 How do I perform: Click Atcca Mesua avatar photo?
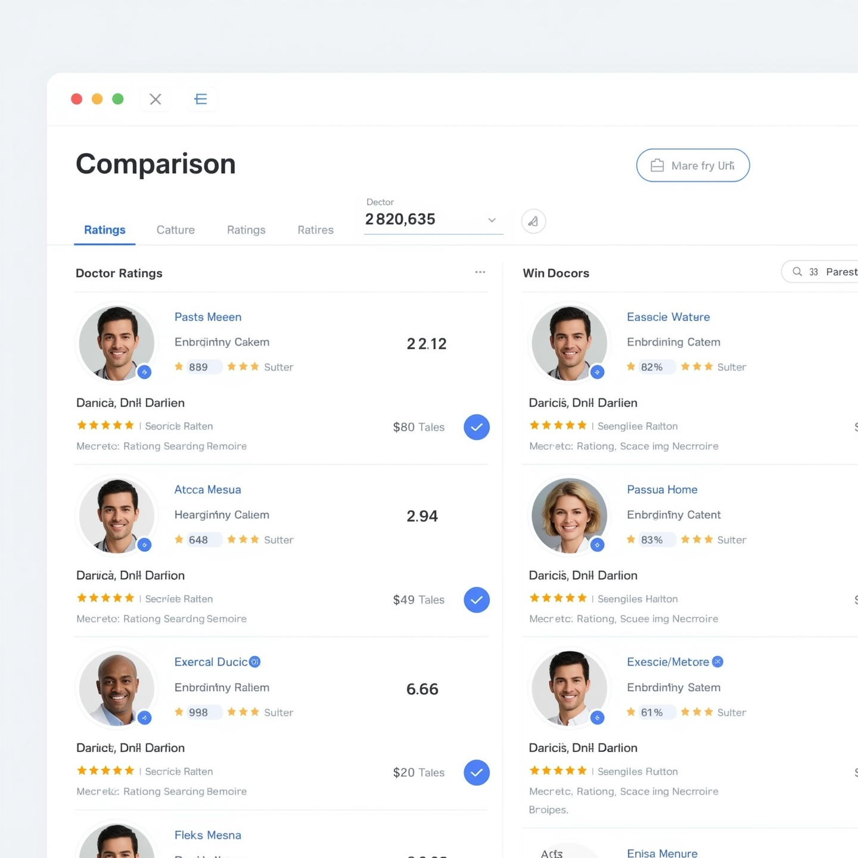point(117,516)
